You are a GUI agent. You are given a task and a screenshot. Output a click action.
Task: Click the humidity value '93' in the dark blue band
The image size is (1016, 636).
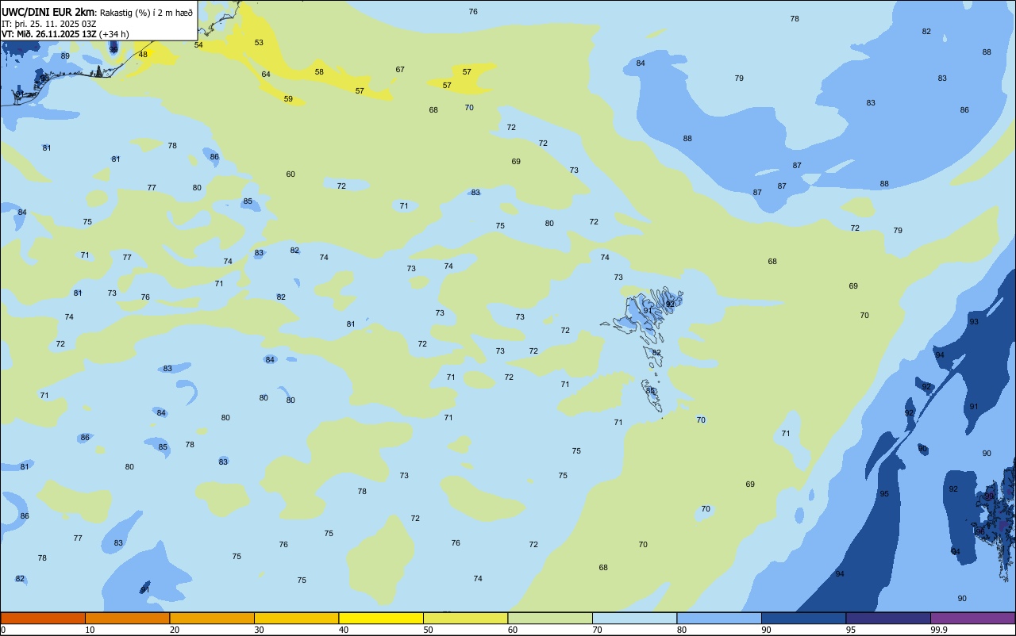tap(974, 322)
